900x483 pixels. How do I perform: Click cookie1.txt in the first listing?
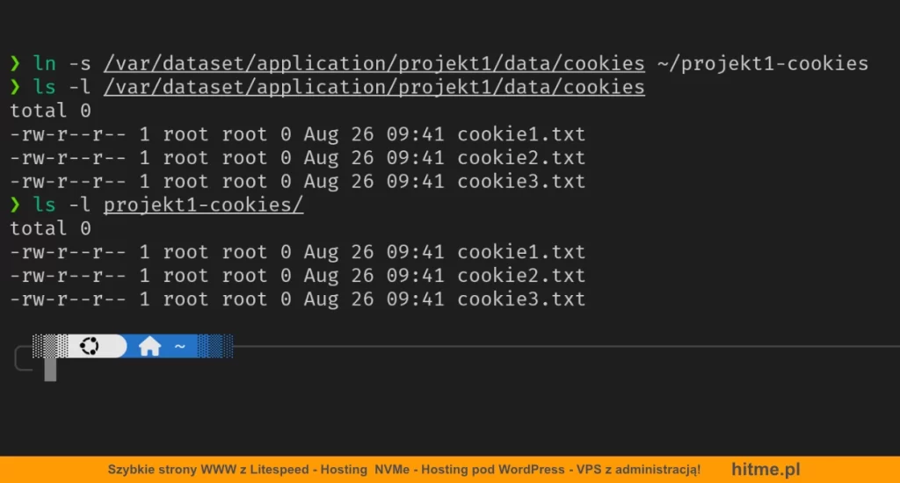pyautogui.click(x=520, y=134)
